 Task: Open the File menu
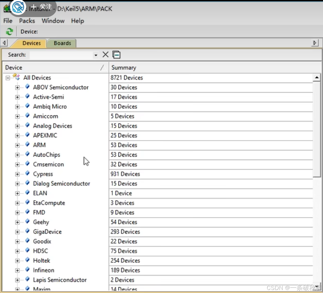(x=8, y=21)
